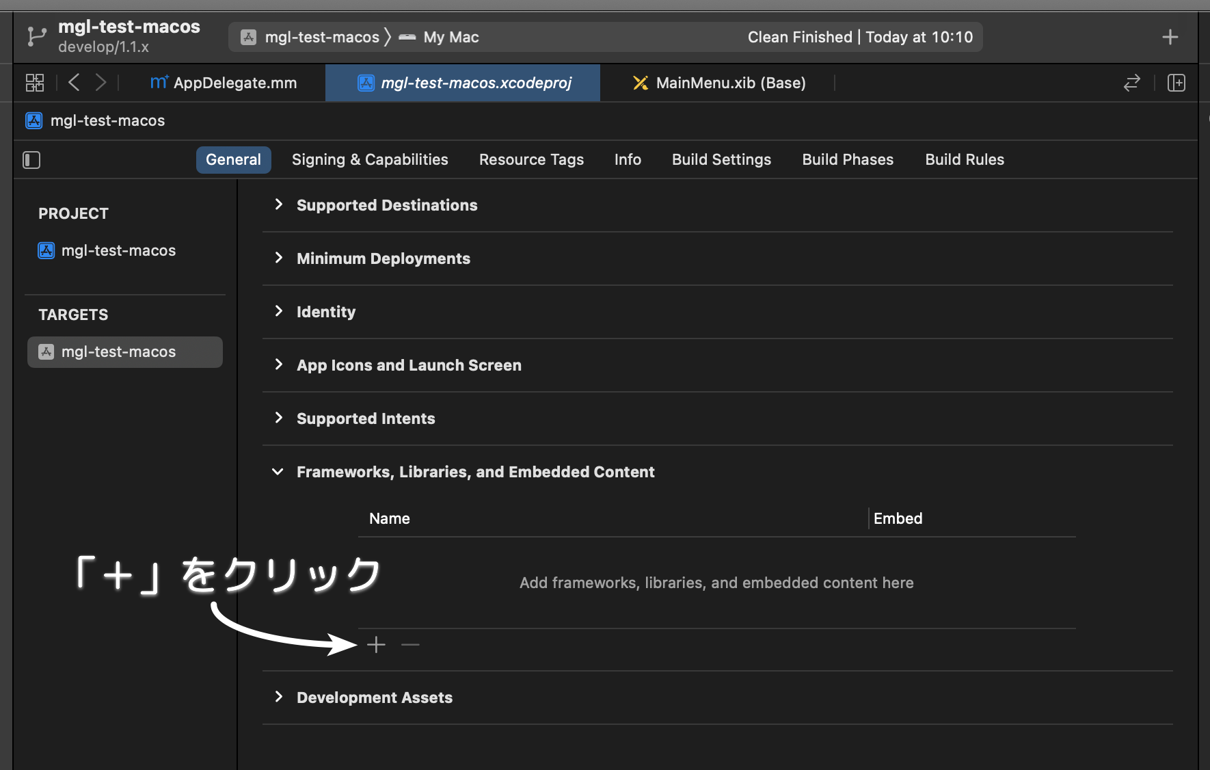1210x770 pixels.
Task: Expand Minimum Deployments section
Action: pyautogui.click(x=278, y=258)
